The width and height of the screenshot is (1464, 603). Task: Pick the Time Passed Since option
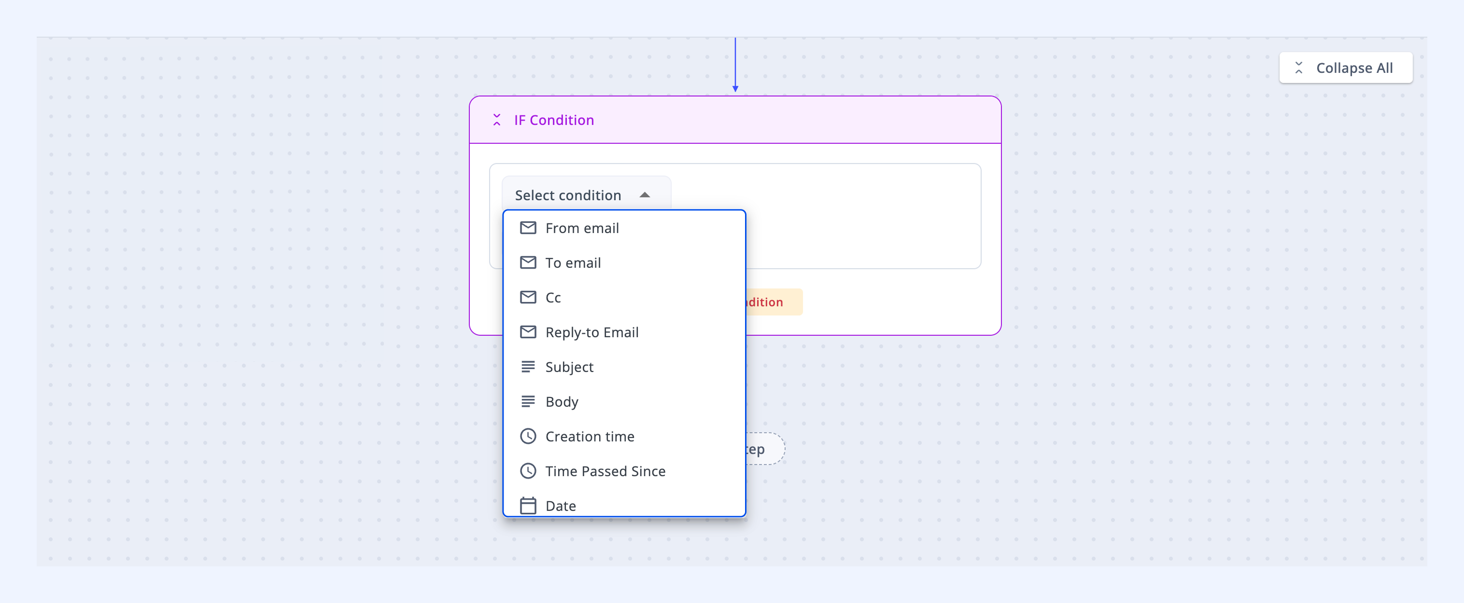point(624,471)
